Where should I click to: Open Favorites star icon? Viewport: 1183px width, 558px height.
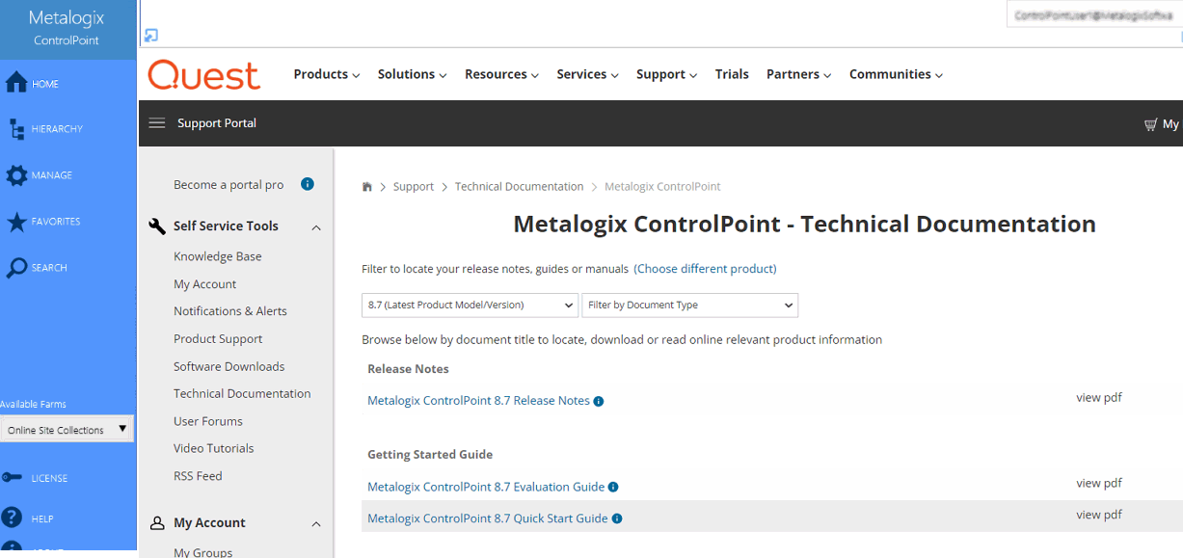click(16, 222)
